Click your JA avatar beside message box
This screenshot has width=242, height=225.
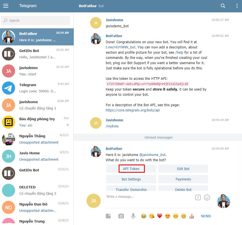pos(94,201)
